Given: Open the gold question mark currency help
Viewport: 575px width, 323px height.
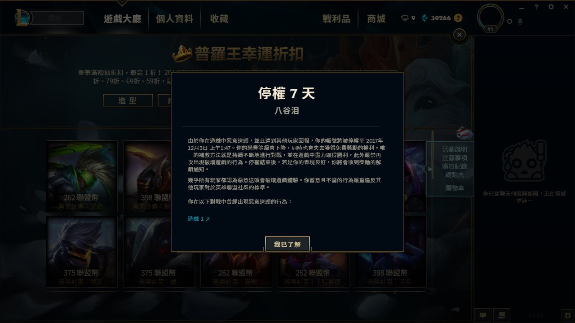Looking at the screenshot, I should 458,18.
